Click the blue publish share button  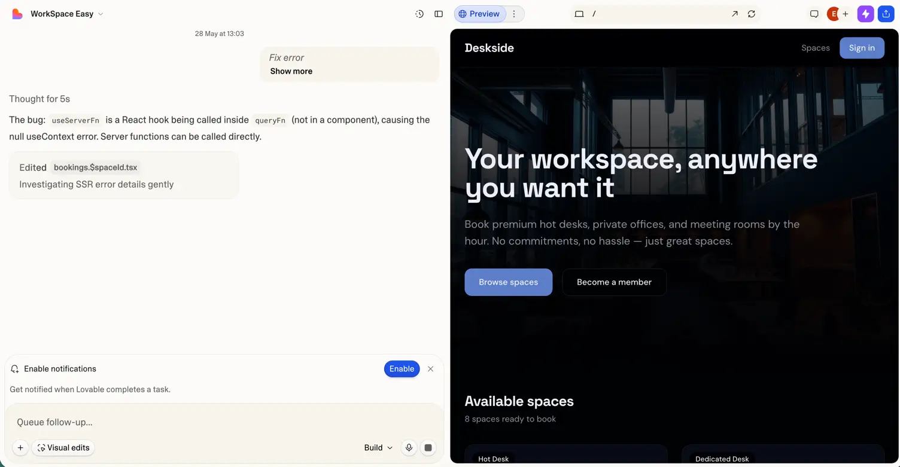(x=886, y=14)
